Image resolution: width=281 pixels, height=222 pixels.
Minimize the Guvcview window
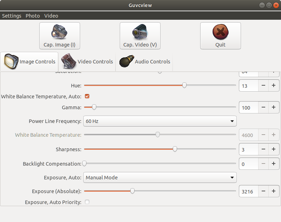pos(262,5)
